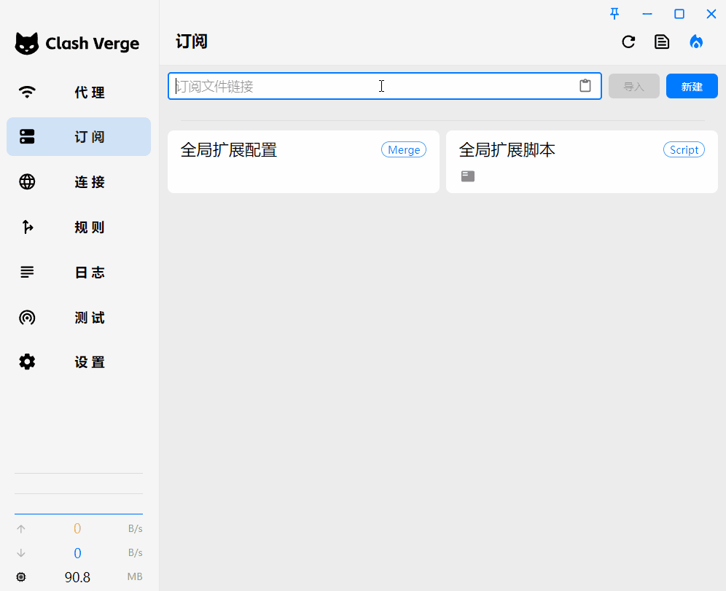726x591 pixels.
Task: Click the lines icon beside 日志
Action: pos(27,272)
